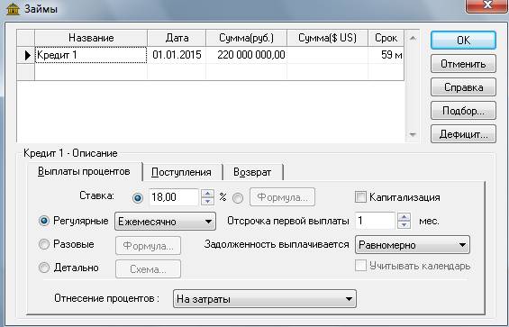The width and height of the screenshot is (509, 327).
Task: Open the Ежемесячно frequency dropdown
Action: [x=165, y=222]
